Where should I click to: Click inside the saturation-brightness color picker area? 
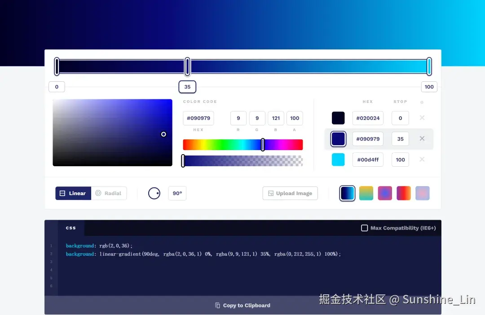pyautogui.click(x=112, y=133)
